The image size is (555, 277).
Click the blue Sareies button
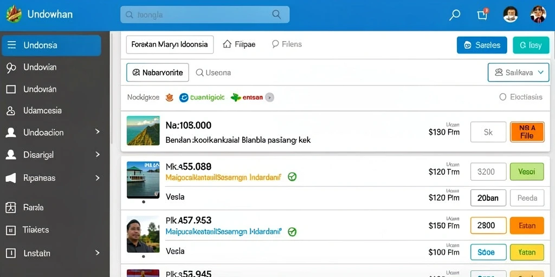(x=482, y=45)
